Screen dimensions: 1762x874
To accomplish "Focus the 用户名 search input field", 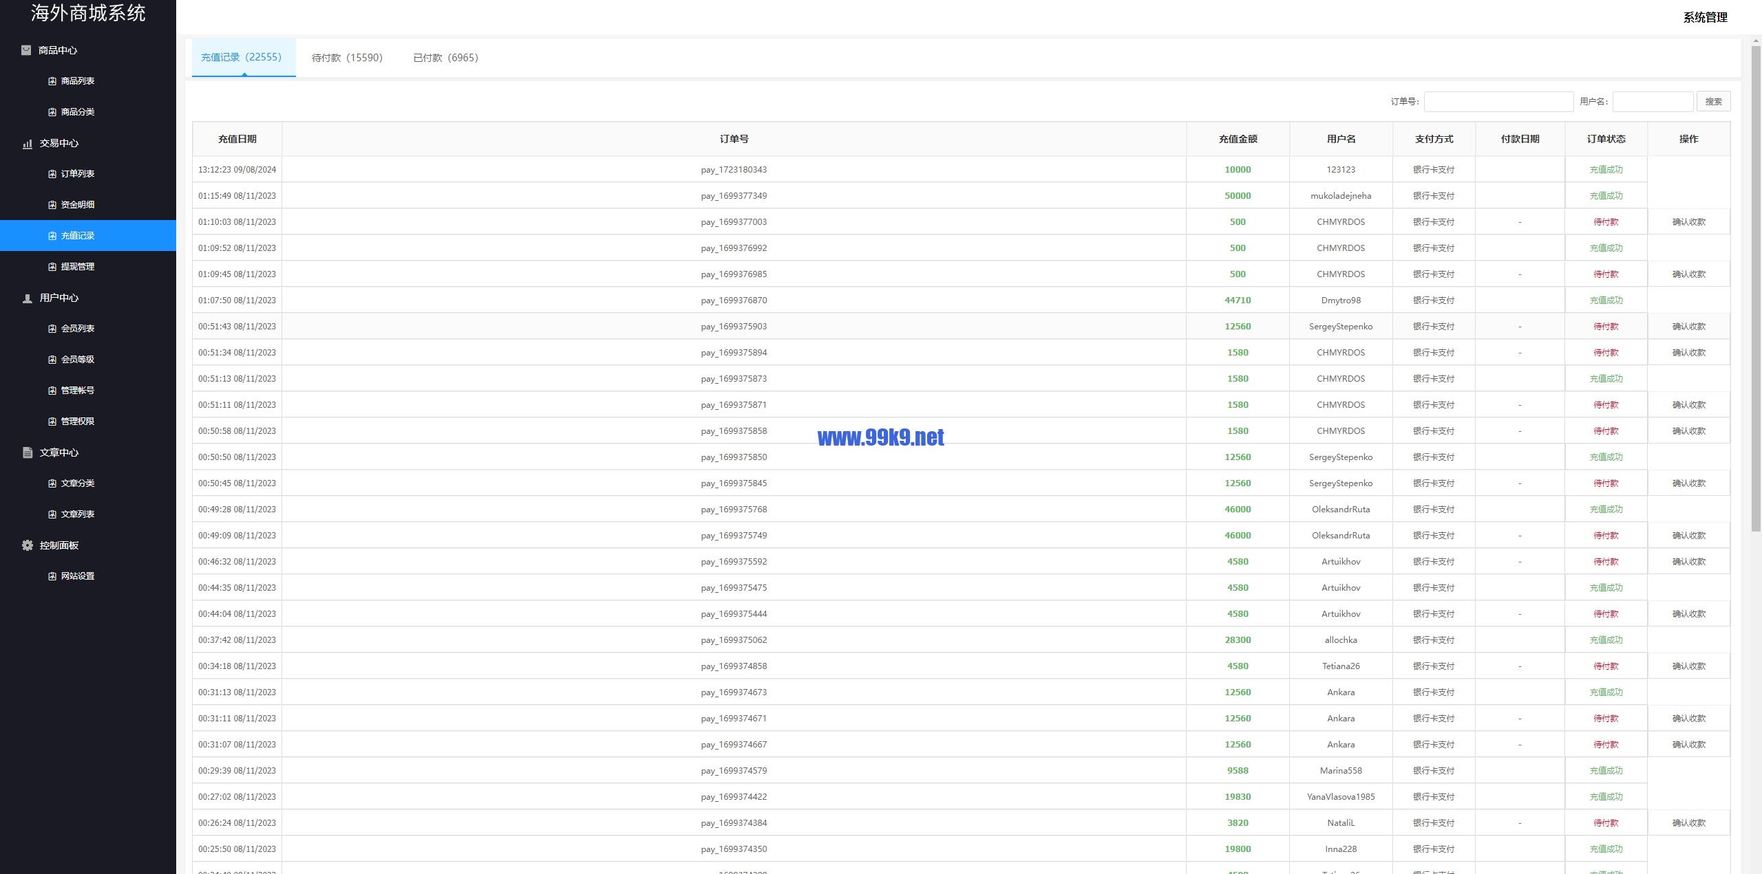I will [1653, 102].
